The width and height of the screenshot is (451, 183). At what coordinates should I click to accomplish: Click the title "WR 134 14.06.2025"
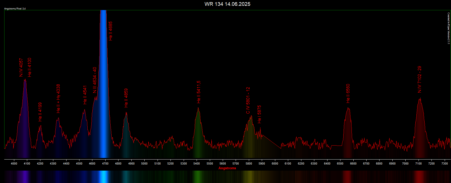(227, 4)
